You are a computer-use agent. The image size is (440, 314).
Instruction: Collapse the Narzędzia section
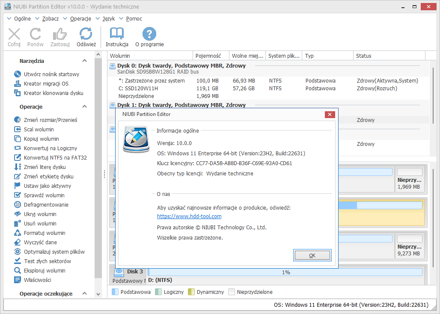(x=84, y=61)
